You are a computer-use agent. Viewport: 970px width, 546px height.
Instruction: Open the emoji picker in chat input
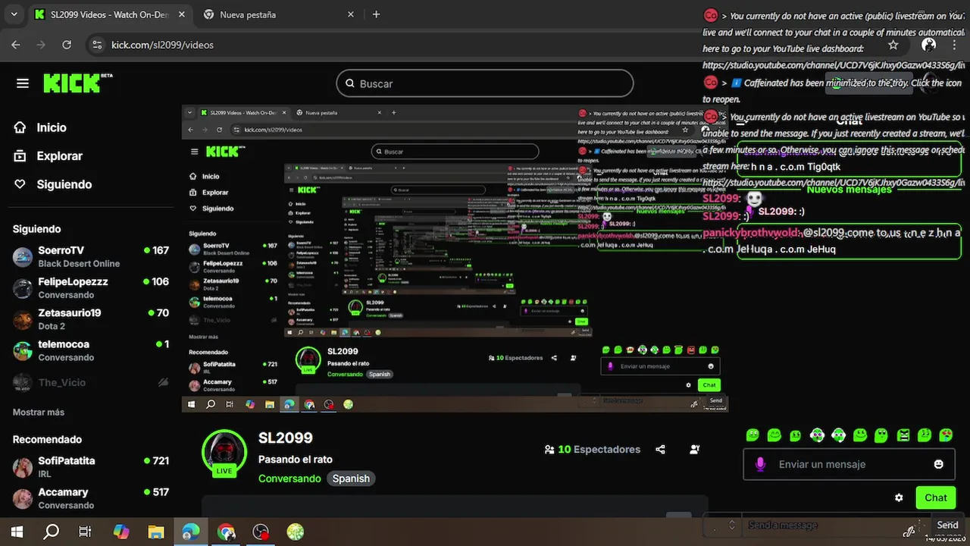click(939, 464)
